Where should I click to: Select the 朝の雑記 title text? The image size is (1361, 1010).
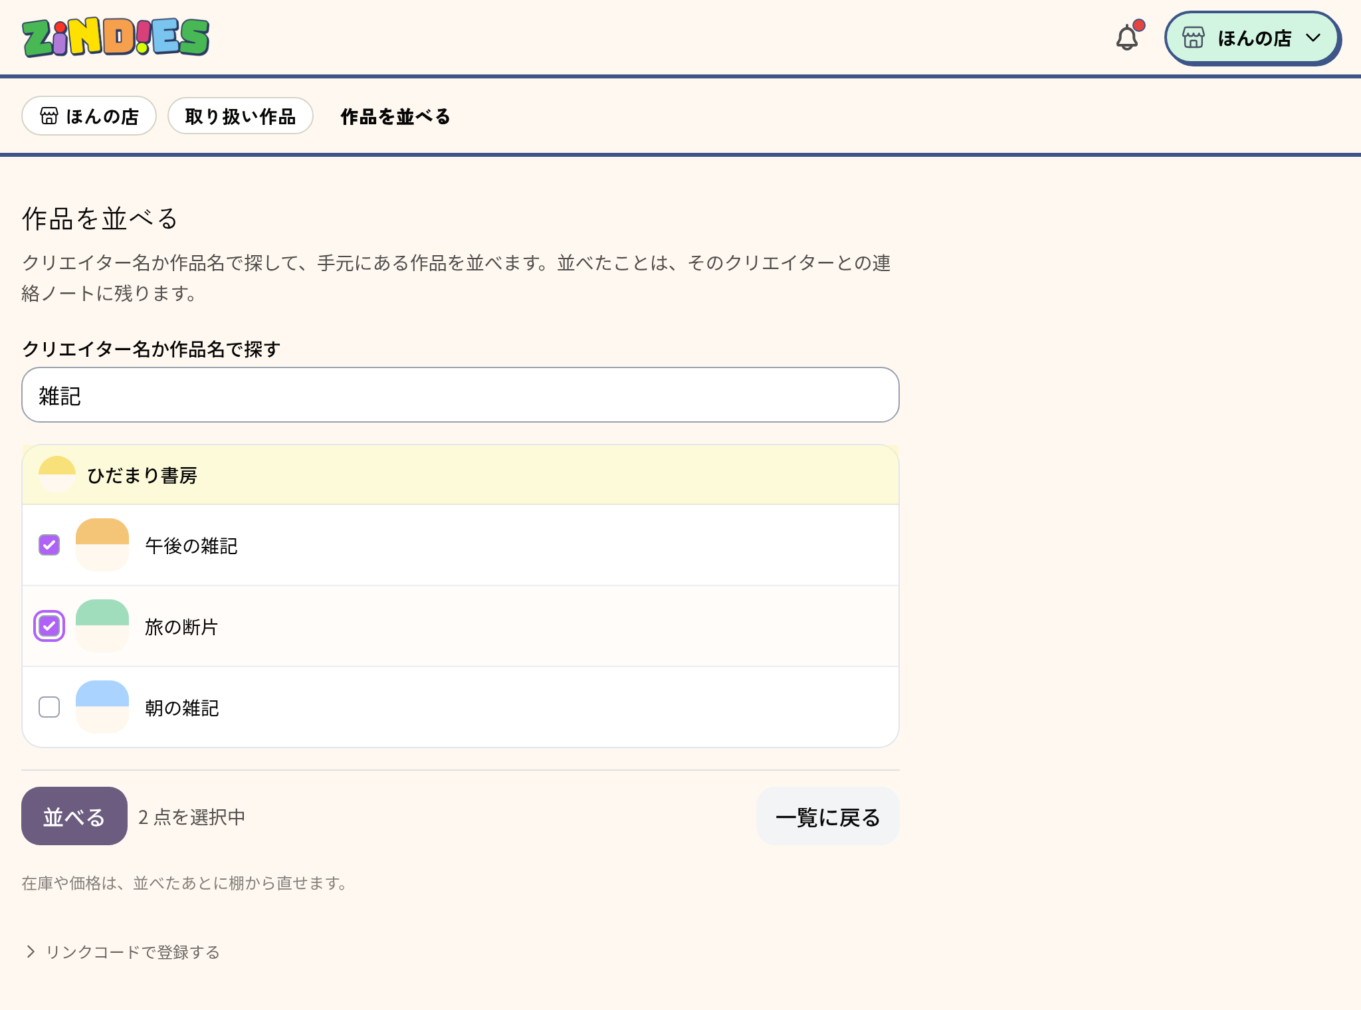coord(182,708)
